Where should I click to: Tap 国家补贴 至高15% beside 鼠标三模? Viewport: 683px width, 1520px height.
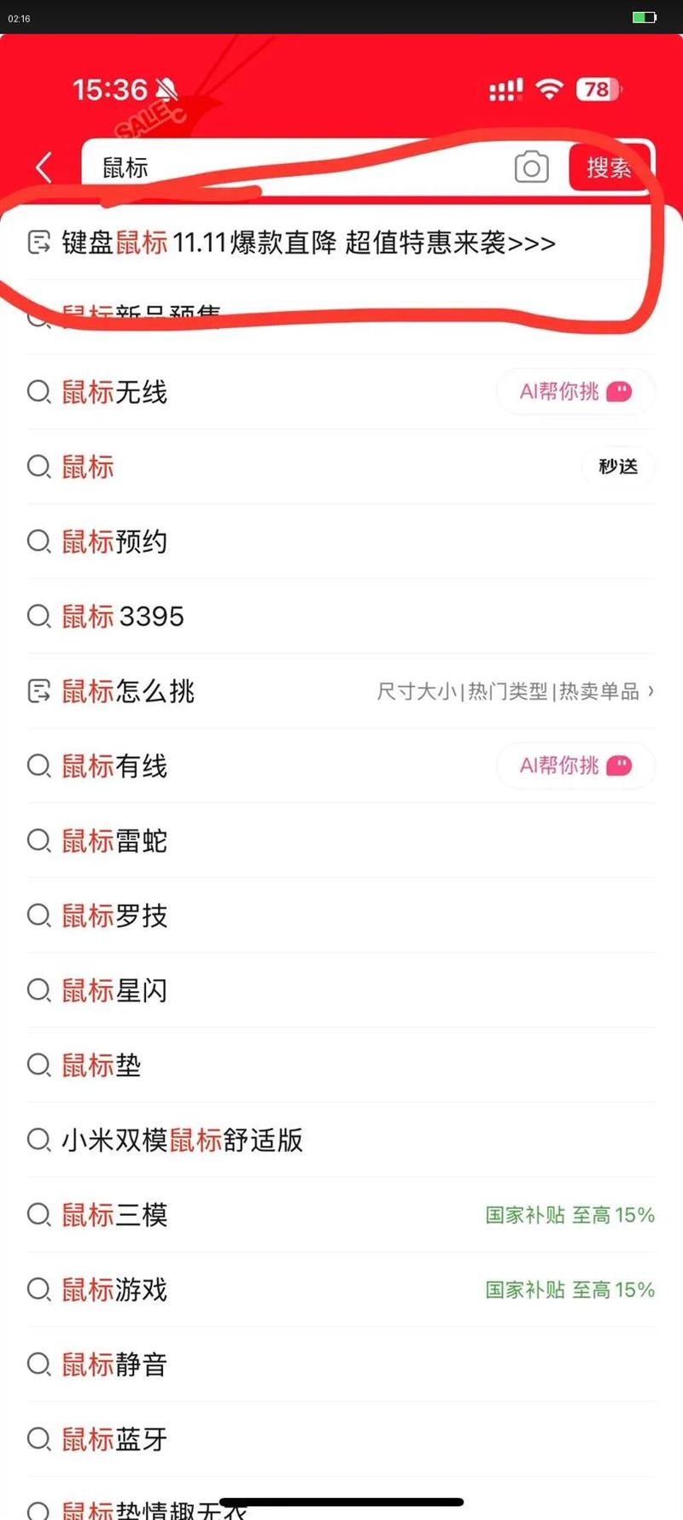[569, 1215]
